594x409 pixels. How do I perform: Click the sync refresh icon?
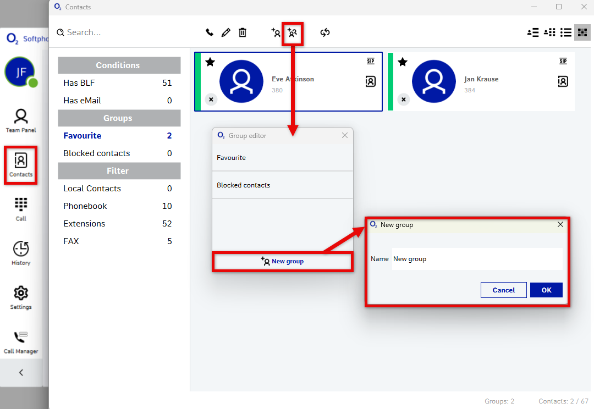pyautogui.click(x=325, y=32)
